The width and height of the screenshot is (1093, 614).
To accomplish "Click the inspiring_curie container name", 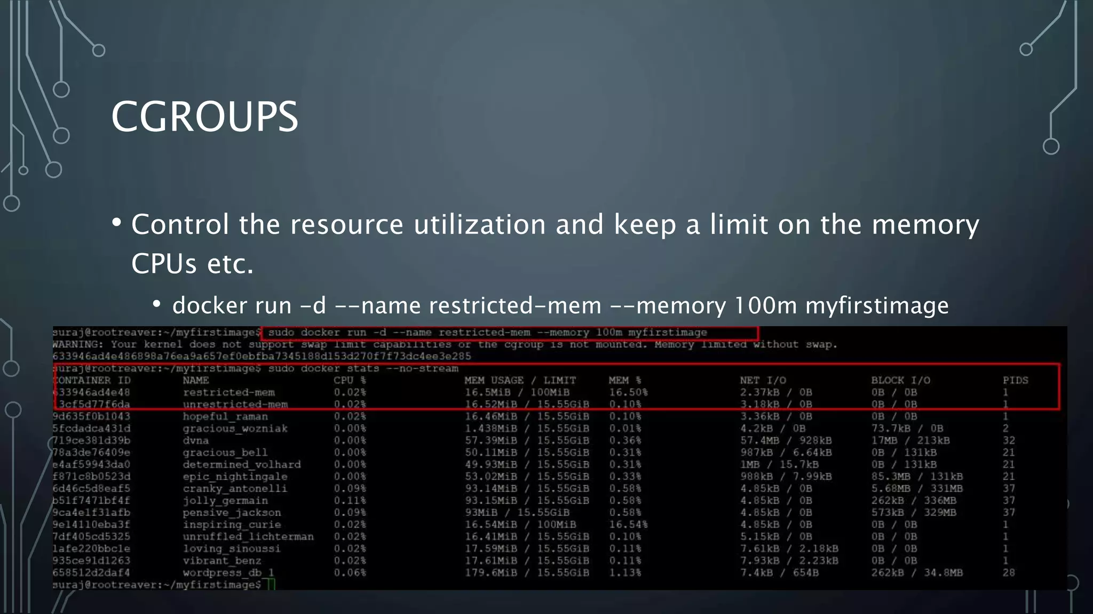I will pos(231,525).
